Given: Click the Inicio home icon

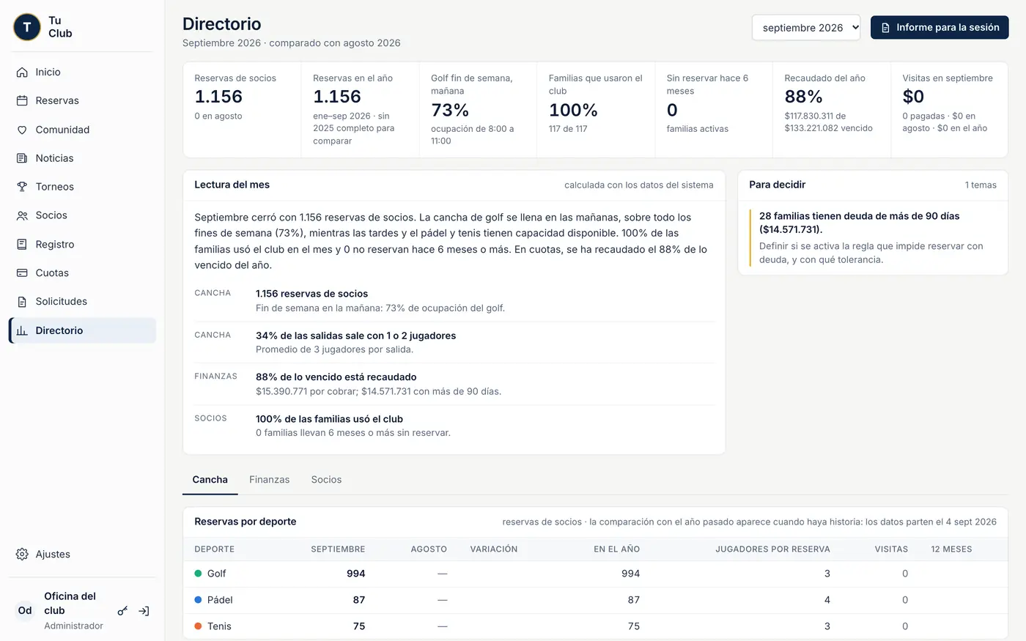Looking at the screenshot, I should pyautogui.click(x=22, y=72).
